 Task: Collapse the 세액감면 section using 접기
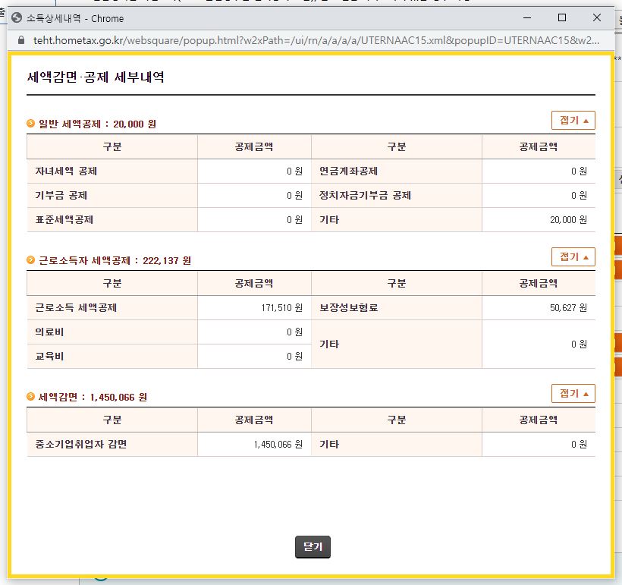[573, 394]
